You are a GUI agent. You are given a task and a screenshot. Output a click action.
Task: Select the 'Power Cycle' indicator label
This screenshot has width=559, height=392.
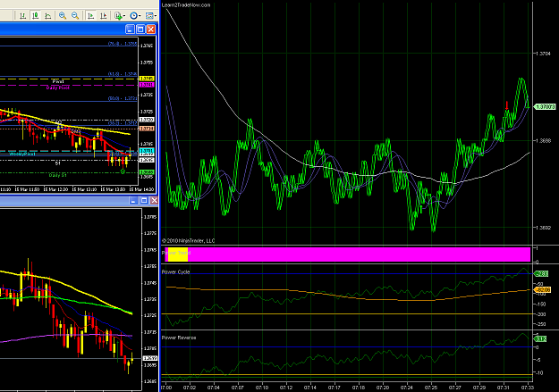pos(176,272)
